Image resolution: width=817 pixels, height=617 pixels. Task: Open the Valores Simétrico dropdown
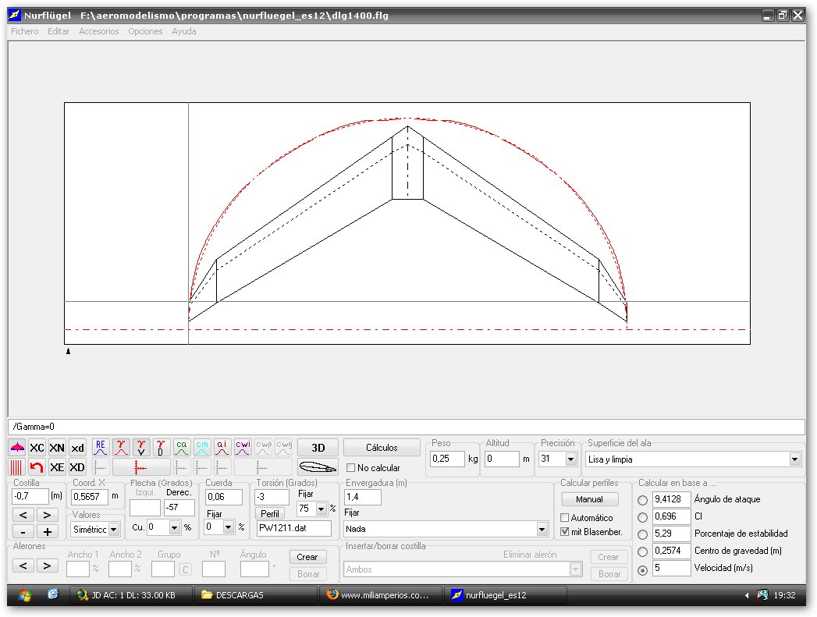pyautogui.click(x=114, y=530)
